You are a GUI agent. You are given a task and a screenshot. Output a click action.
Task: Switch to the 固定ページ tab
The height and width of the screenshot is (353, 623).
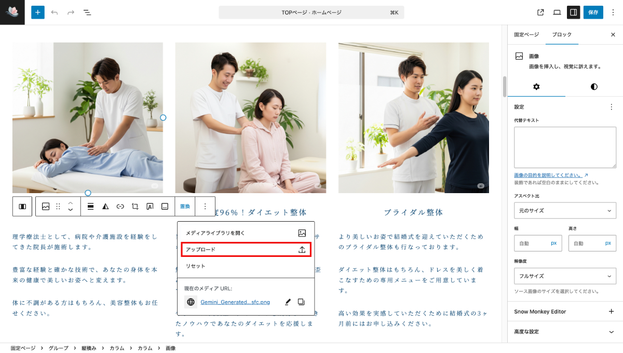tap(526, 34)
